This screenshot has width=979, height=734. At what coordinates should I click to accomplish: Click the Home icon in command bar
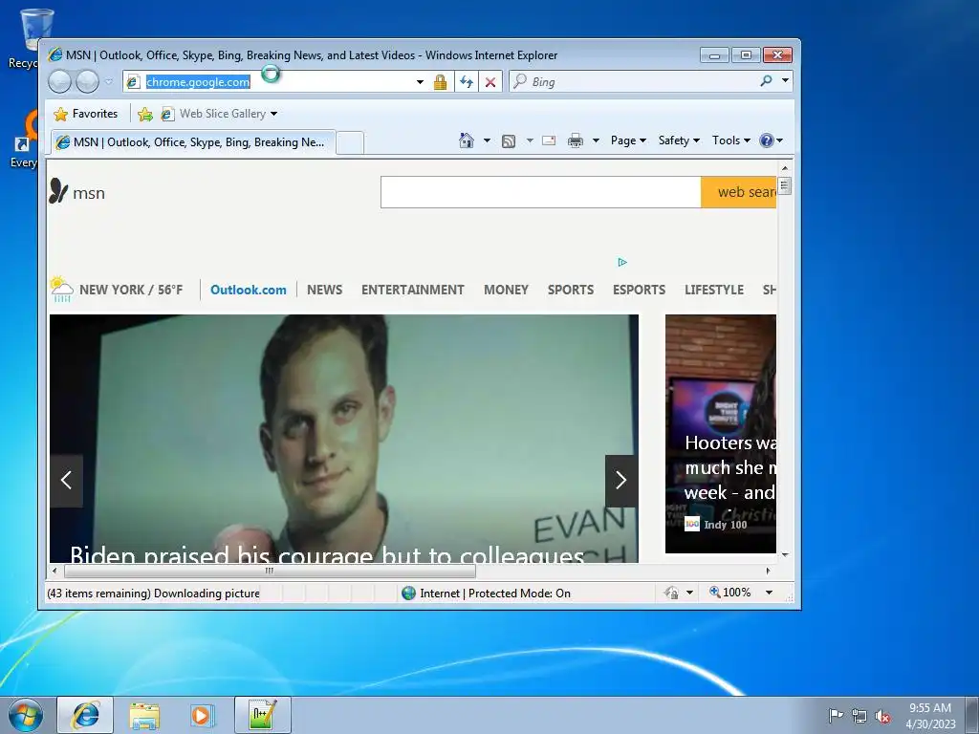coord(467,140)
